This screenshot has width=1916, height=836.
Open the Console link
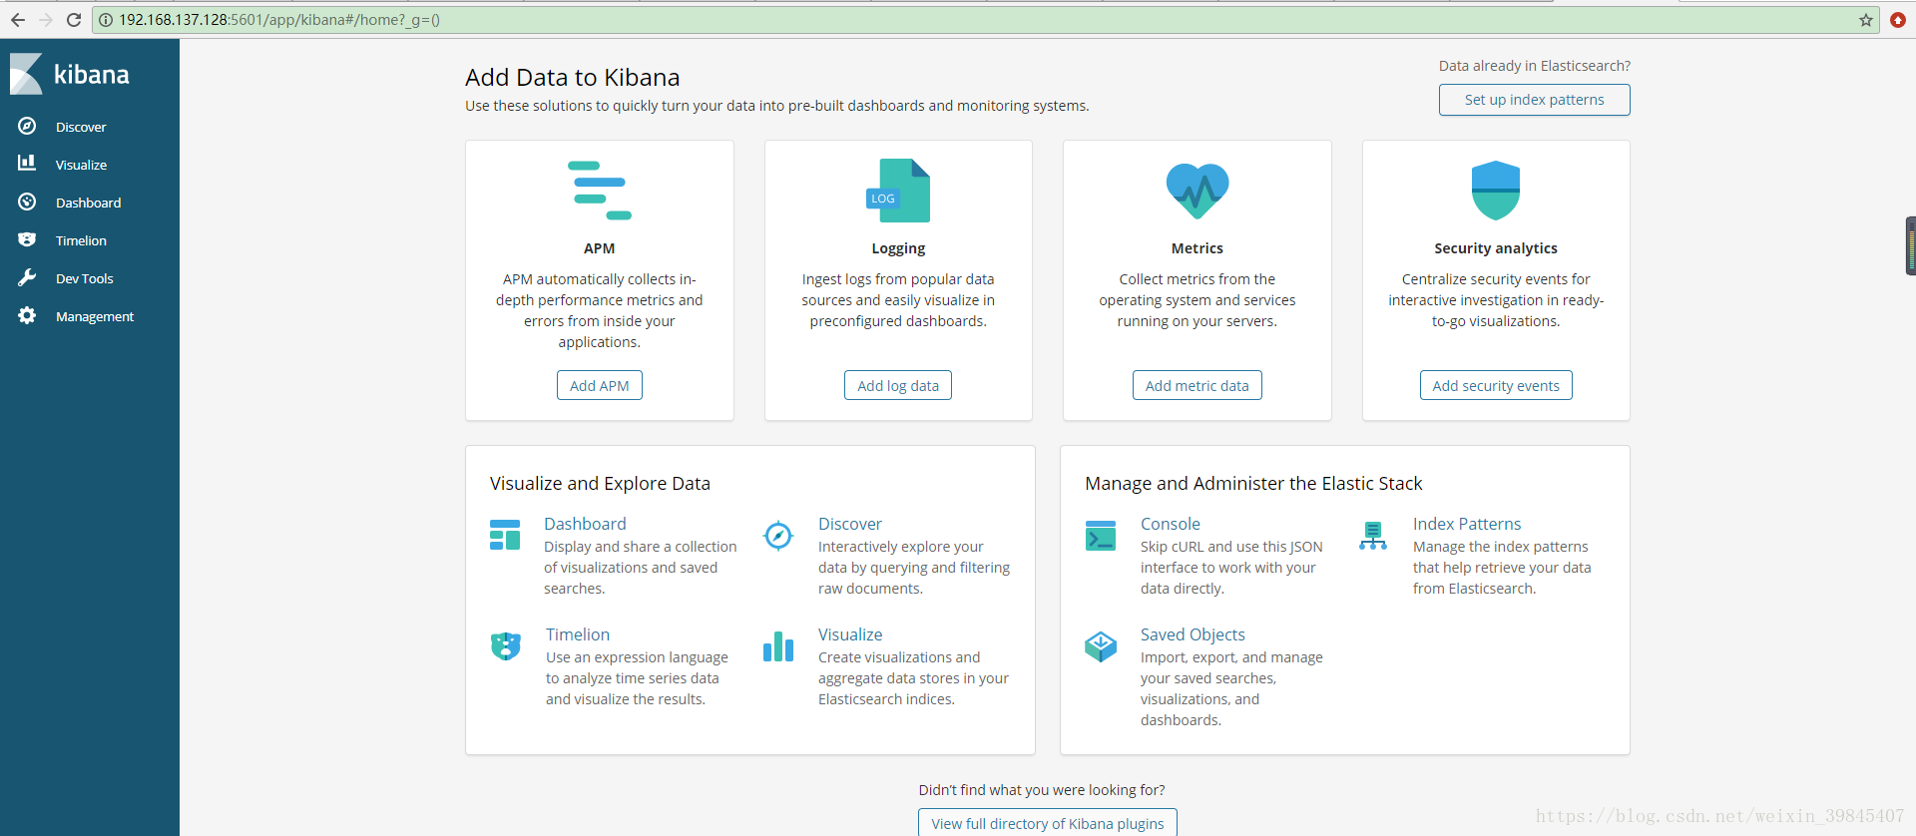tap(1171, 524)
